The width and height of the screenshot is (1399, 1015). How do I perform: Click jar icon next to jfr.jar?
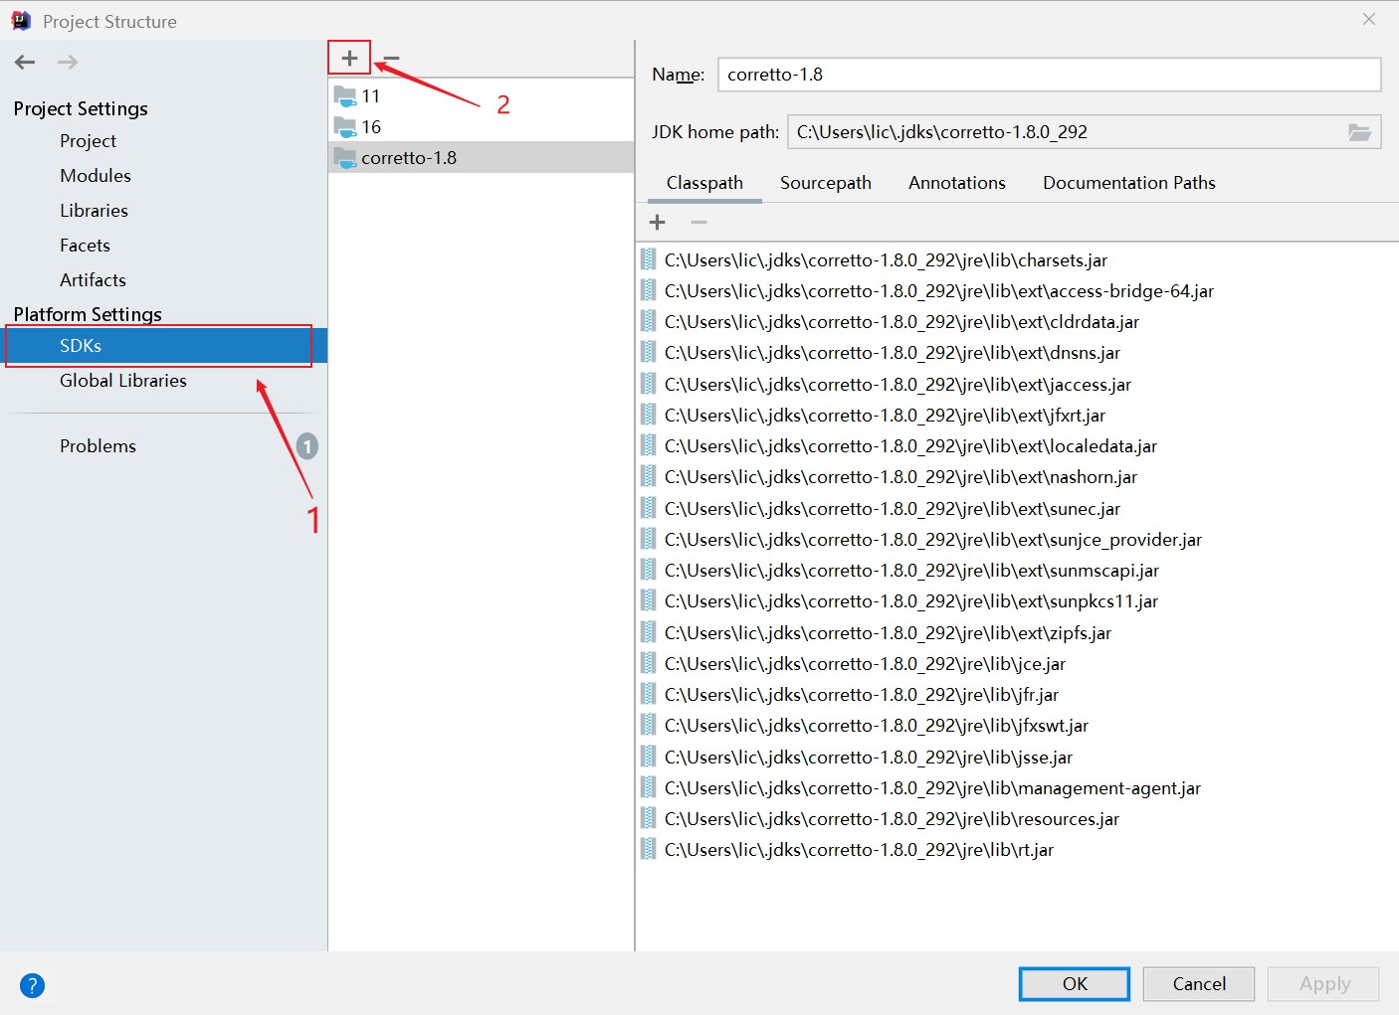(x=648, y=694)
